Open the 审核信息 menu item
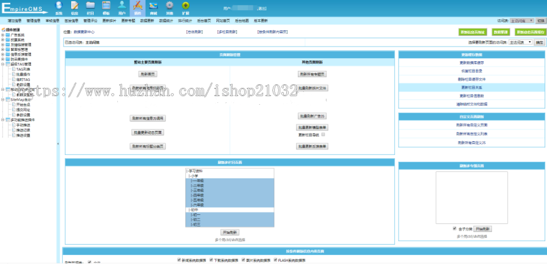This screenshot has width=547, height=264. tap(52, 21)
